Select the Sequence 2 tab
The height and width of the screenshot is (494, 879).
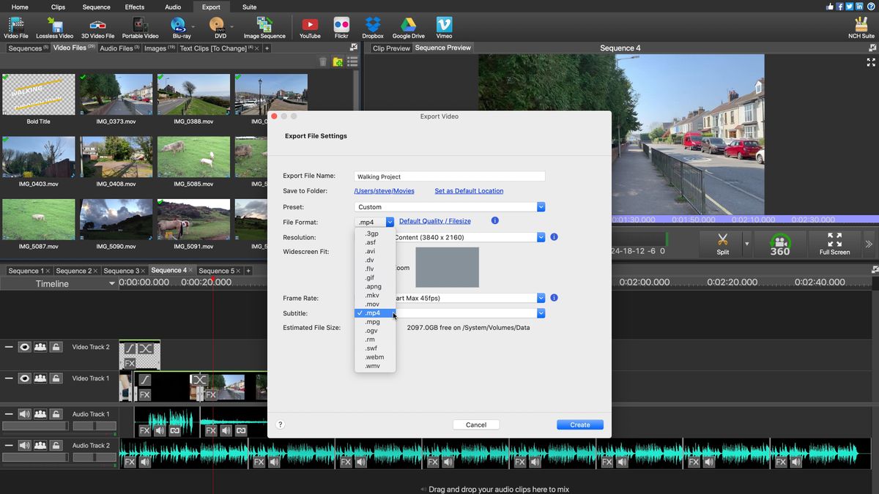75,270
